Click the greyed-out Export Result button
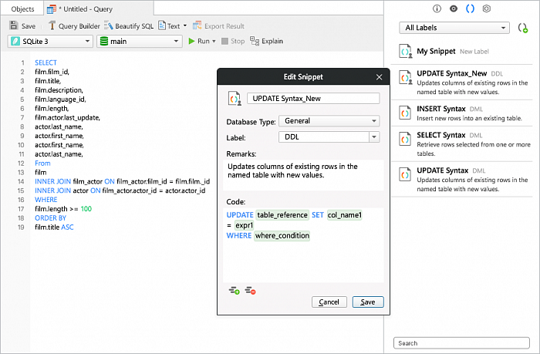The width and height of the screenshot is (540, 354). 218,25
